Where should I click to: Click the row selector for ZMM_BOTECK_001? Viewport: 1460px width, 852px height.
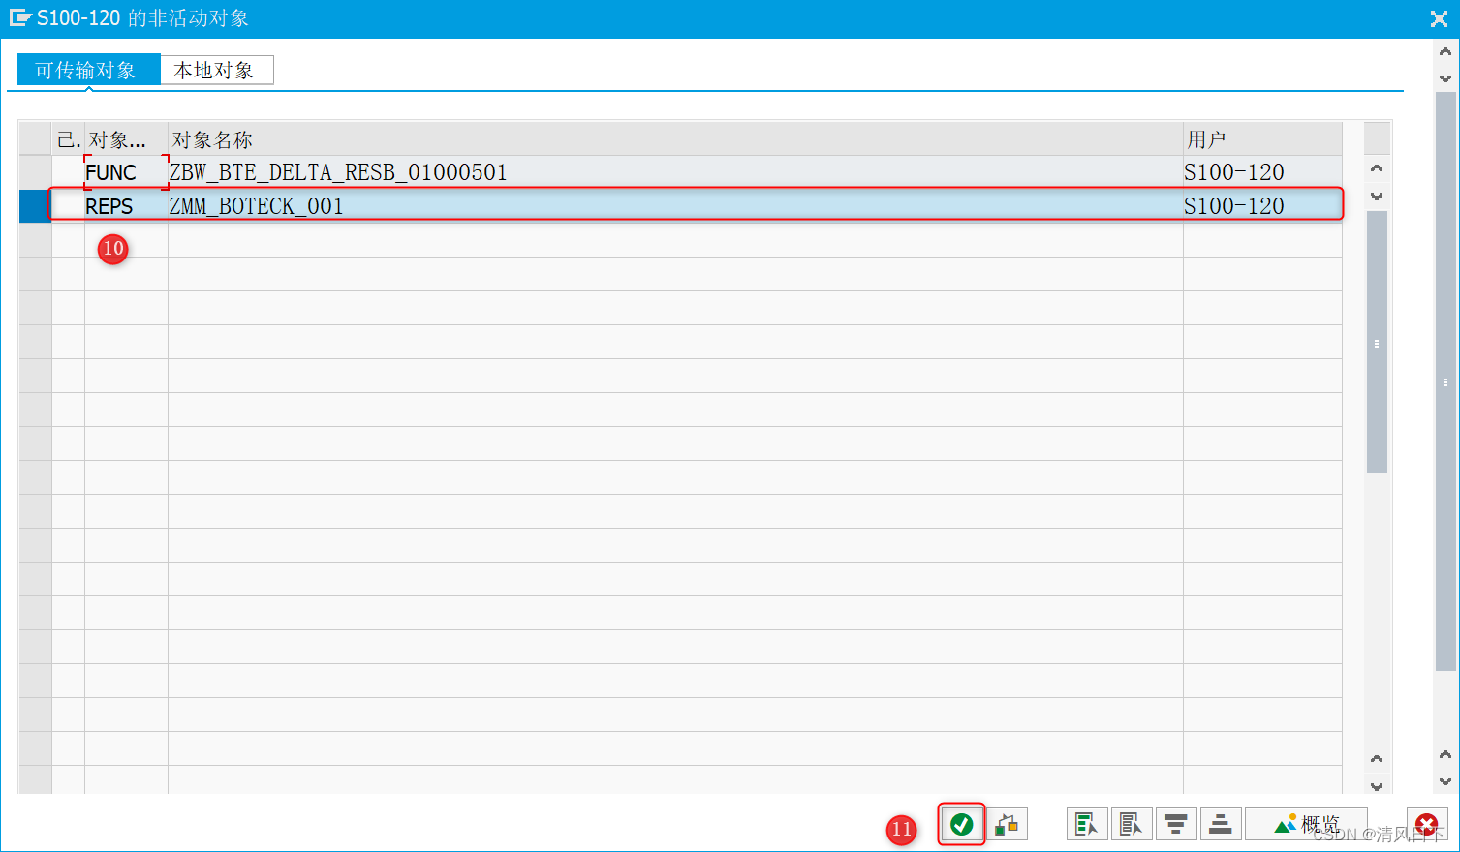point(33,205)
